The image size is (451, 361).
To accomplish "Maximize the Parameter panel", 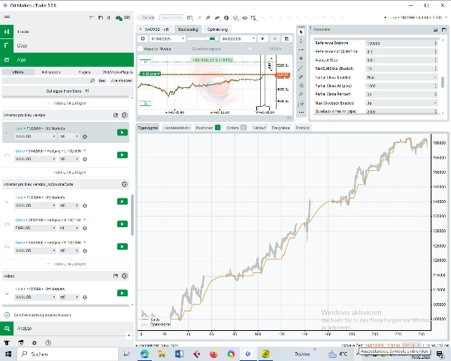I will click(444, 29).
